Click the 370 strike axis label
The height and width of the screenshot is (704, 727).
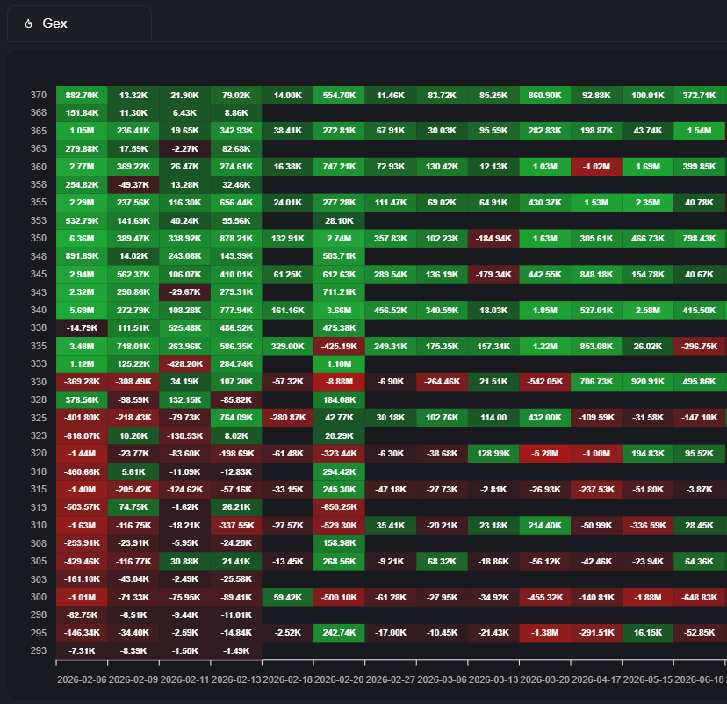point(39,95)
